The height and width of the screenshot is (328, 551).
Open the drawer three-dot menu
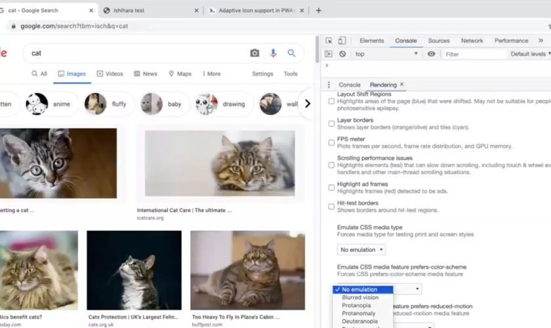click(329, 85)
